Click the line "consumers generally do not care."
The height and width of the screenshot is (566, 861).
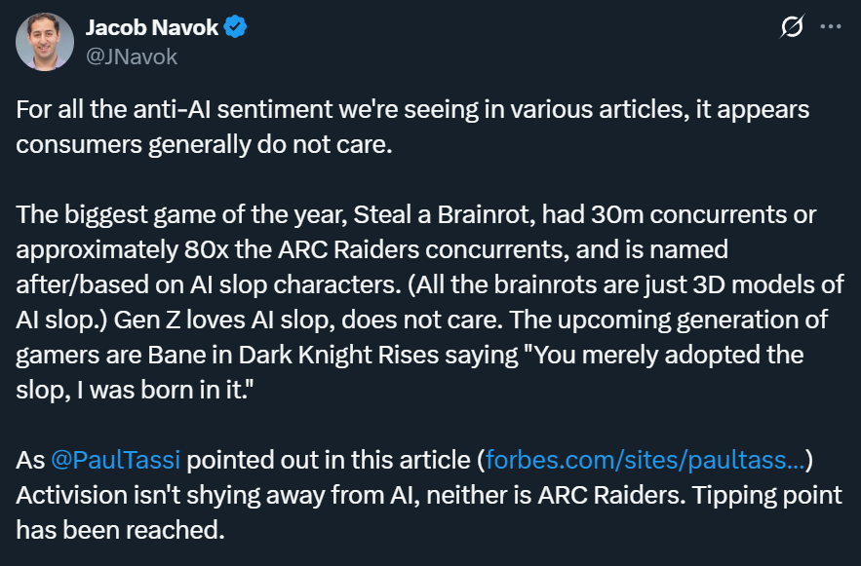(204, 145)
